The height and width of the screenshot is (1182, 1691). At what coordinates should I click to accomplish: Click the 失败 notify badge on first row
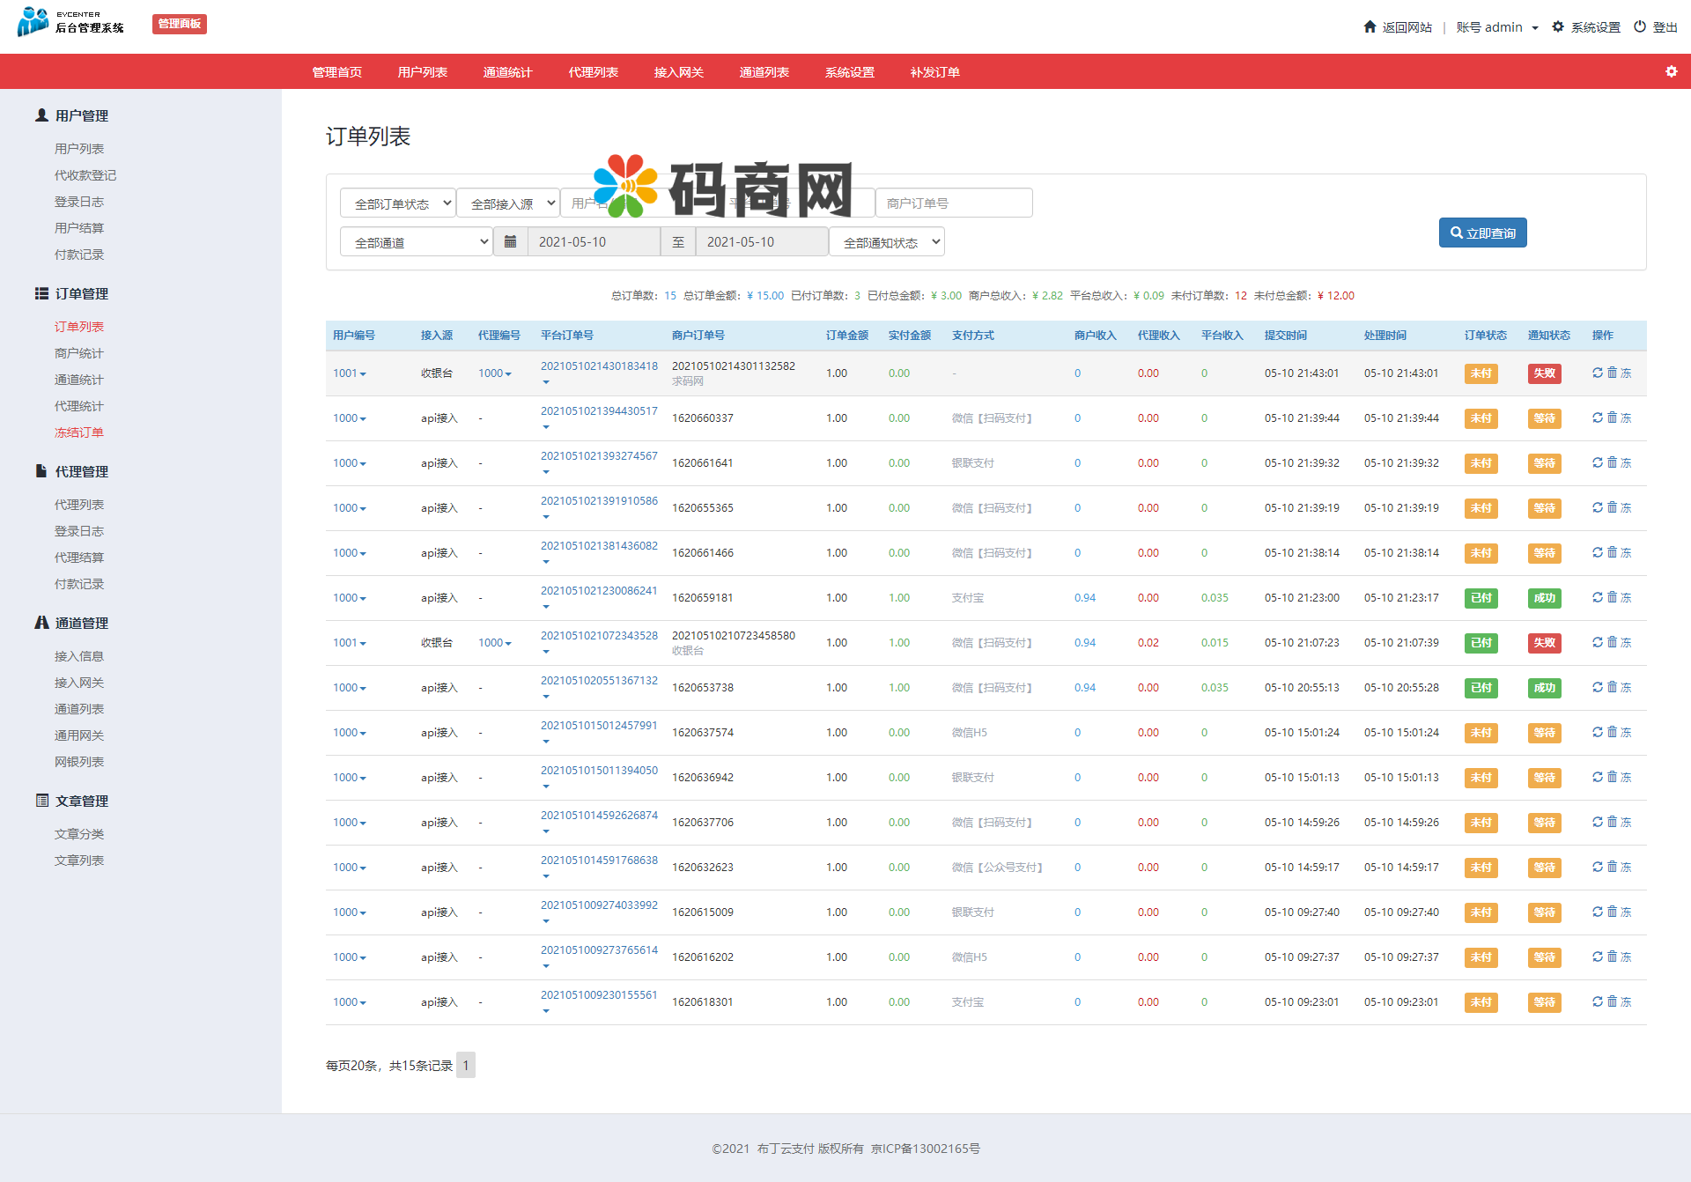[1543, 373]
